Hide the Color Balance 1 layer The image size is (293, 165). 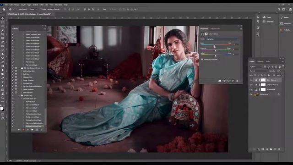251,80
